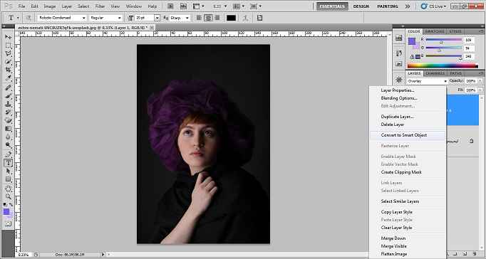
Task: Select the Horizontal Type tool
Action: (8, 163)
